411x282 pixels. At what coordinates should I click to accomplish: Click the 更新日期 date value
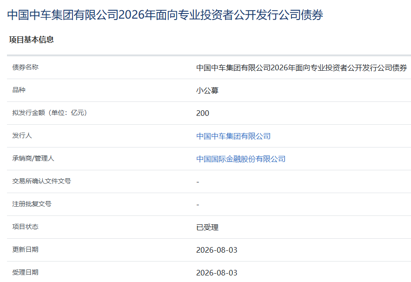pos(217,250)
